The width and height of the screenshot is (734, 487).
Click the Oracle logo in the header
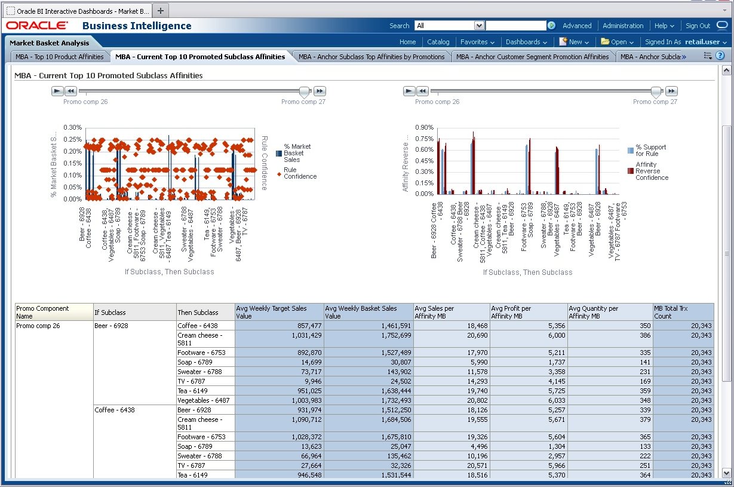click(x=36, y=25)
